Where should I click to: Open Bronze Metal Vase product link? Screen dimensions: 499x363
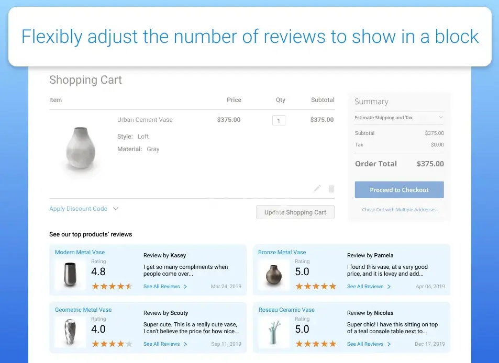pos(282,252)
